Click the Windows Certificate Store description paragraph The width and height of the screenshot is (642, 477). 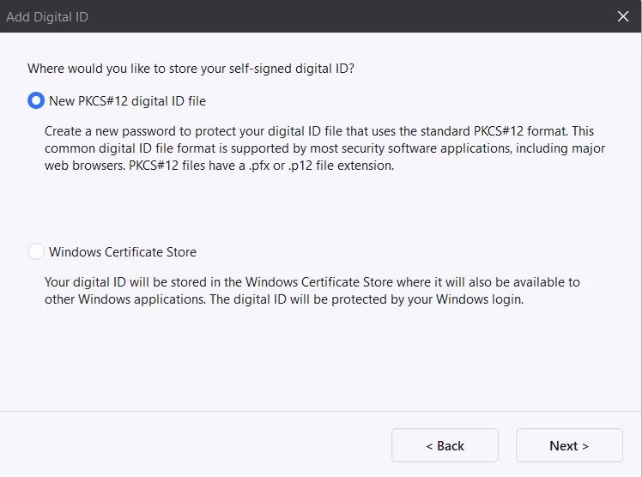(x=312, y=291)
